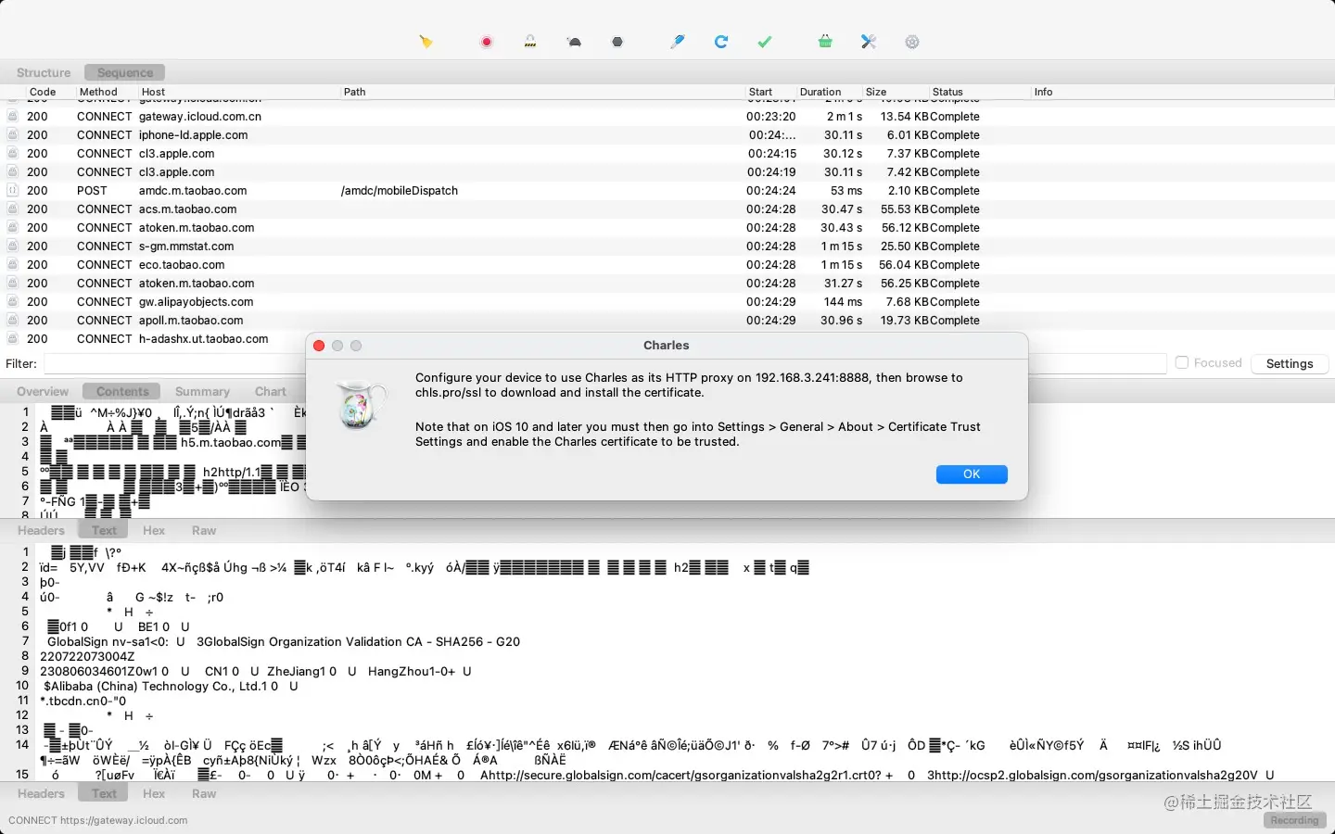
Task: Open the Summary tab
Action: (x=202, y=392)
